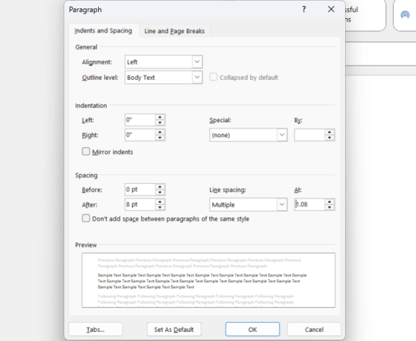Check Don't add space between paragraphs
416x341 pixels.
[x=86, y=218]
